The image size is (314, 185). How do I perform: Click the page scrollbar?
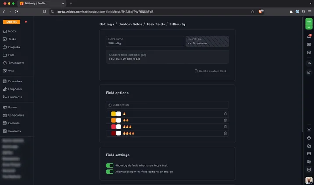[302, 74]
